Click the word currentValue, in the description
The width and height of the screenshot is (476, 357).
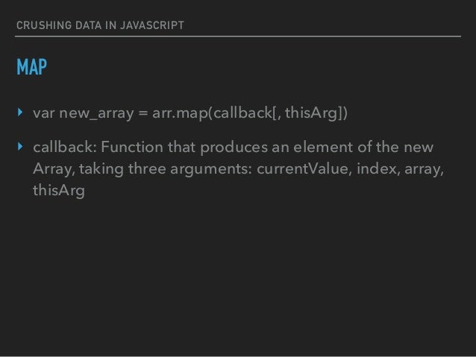pos(304,168)
